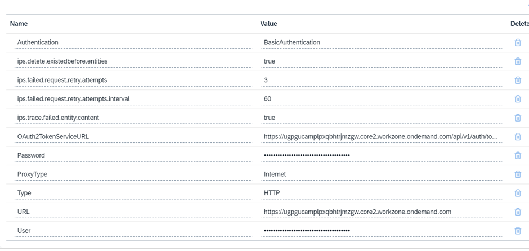Edit the BasicAuthentication value field
Image resolution: width=529 pixels, height=251 pixels.
380,42
